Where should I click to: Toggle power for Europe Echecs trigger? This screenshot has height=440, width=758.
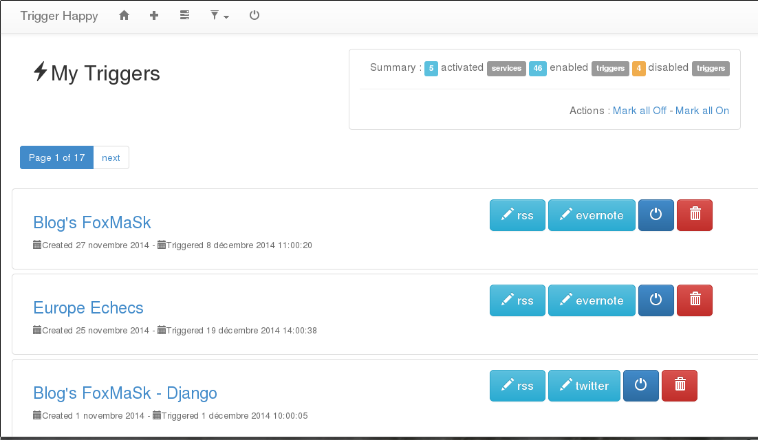coord(656,300)
